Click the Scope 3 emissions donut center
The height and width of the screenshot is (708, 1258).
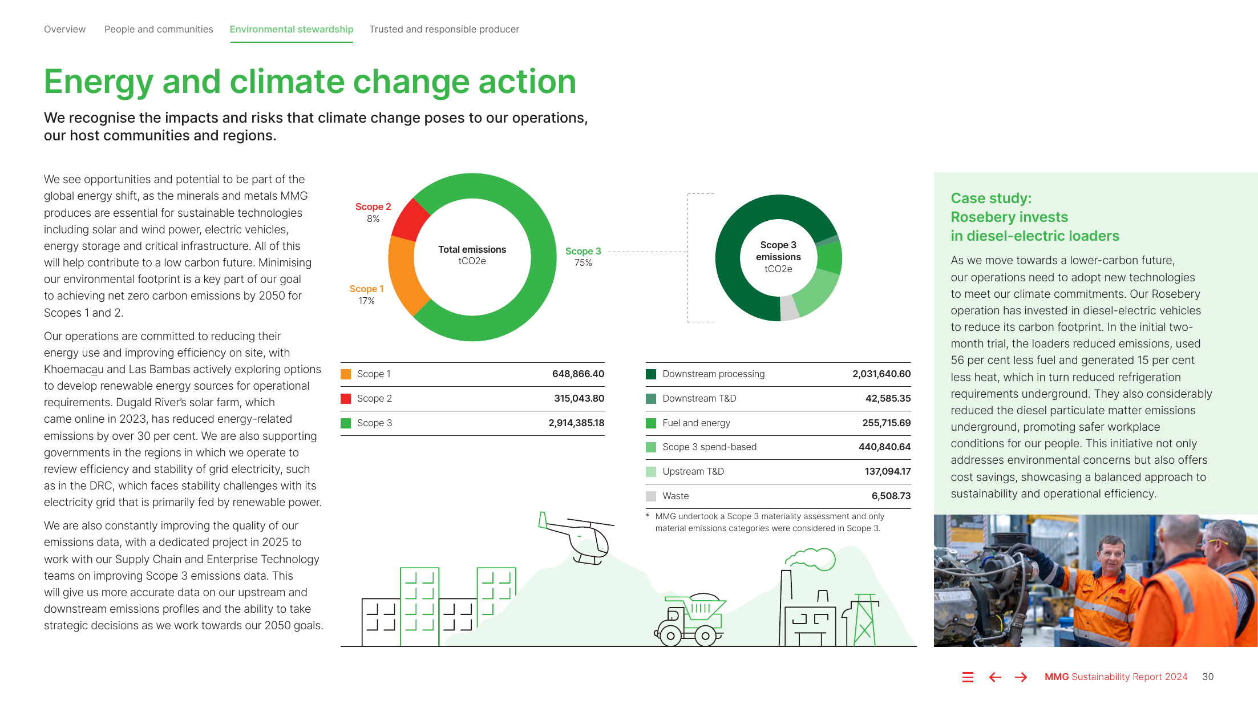click(778, 257)
